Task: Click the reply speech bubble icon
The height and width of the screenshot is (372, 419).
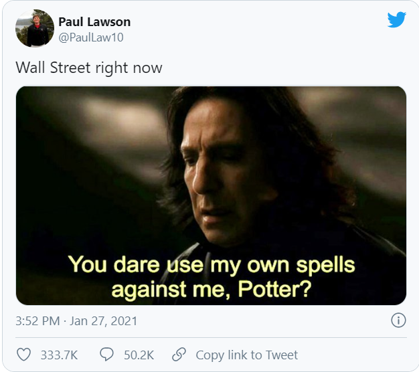Action: point(106,355)
